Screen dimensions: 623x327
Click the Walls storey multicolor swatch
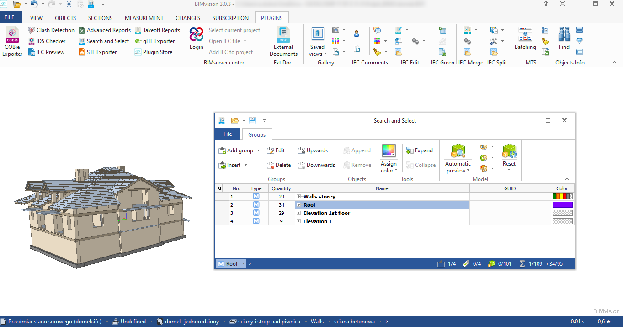(x=562, y=197)
